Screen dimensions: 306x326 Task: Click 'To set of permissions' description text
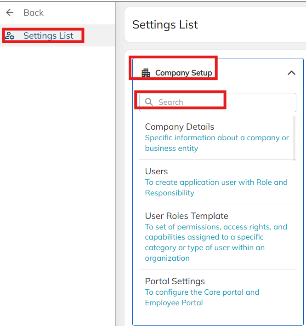pos(216,227)
